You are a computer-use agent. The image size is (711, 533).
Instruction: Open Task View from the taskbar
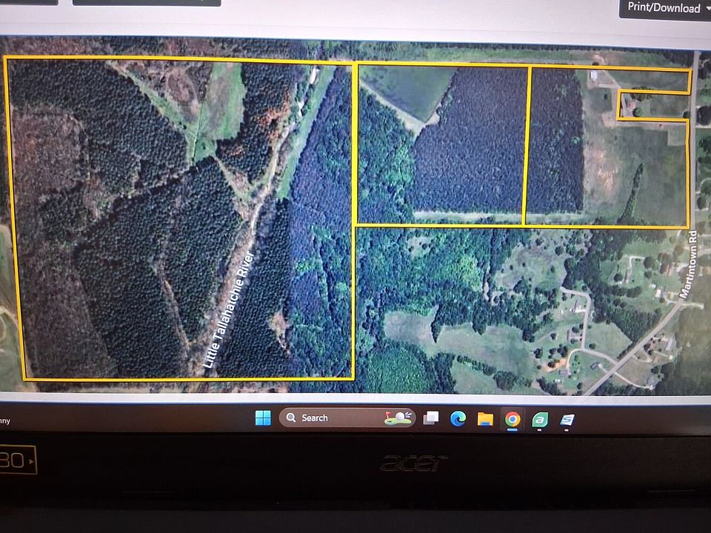pyautogui.click(x=431, y=419)
